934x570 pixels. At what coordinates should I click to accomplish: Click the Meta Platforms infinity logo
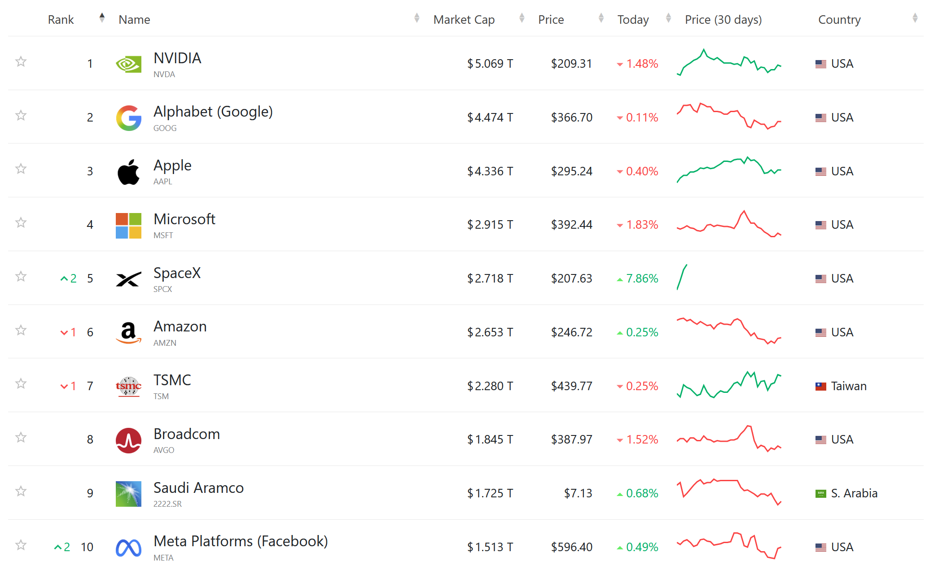128,548
